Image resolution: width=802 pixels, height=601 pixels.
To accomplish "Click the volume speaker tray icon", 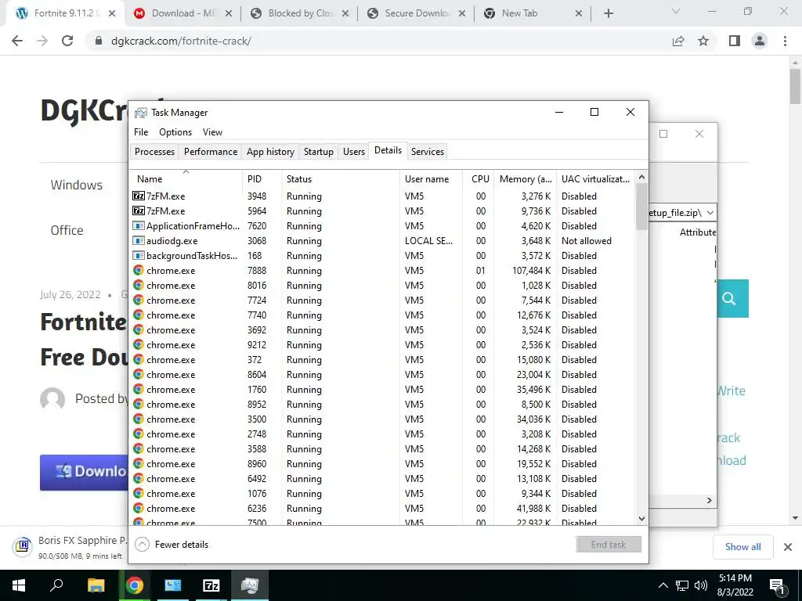I will [701, 585].
